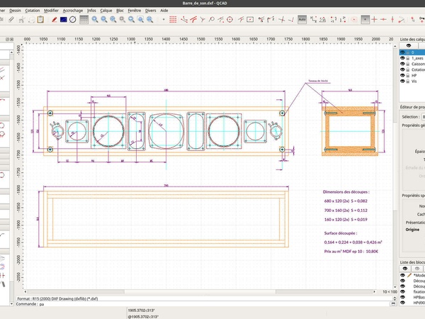Click the dark blue screen icon in toolbar
Screen dimensions: 425x319
[x=64, y=20]
